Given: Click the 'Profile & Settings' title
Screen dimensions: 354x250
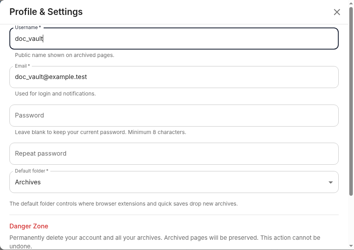Looking at the screenshot, I should (x=46, y=12).
